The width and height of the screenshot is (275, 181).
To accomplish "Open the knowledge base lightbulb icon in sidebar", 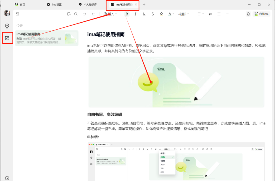I will (7, 26).
